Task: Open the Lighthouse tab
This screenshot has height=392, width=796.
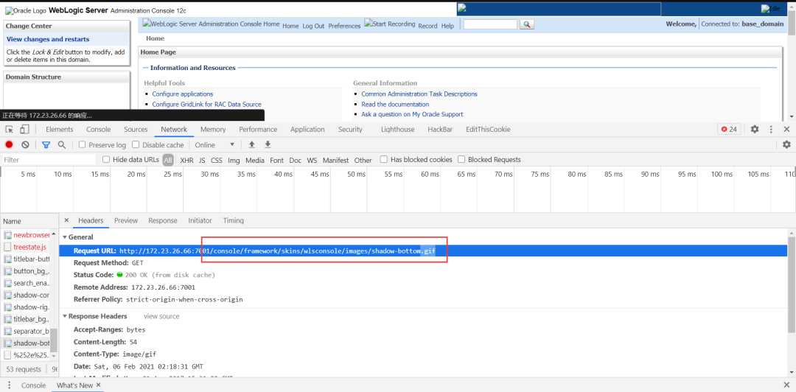Action: pos(397,130)
